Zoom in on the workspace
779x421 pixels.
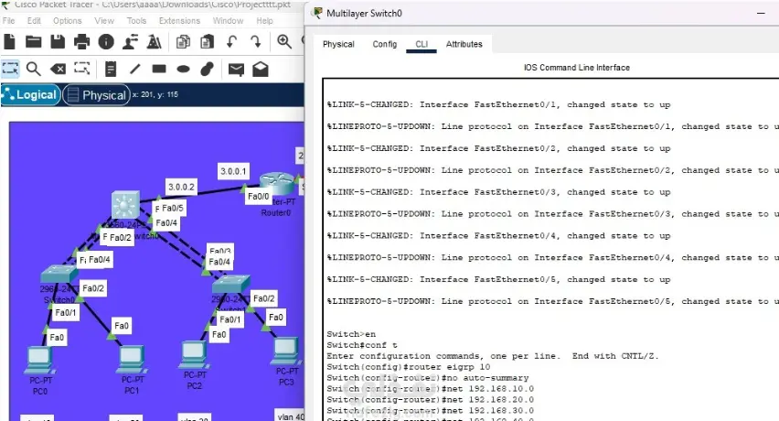click(x=284, y=42)
